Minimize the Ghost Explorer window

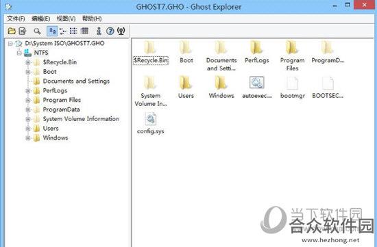pos(335,5)
